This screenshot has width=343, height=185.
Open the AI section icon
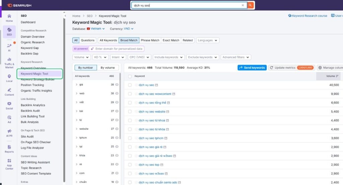coord(9,47)
